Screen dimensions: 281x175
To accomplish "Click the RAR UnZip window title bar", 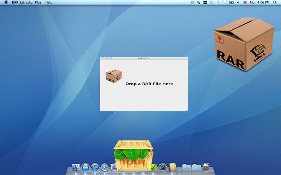I will point(144,58).
